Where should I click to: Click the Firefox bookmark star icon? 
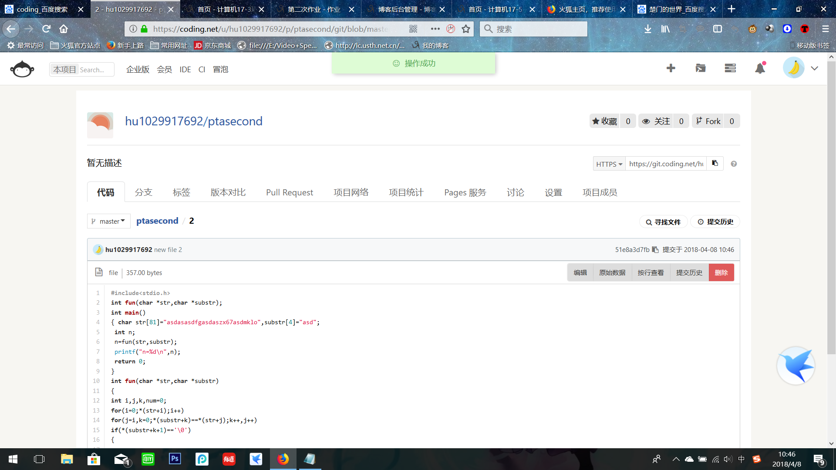(466, 29)
